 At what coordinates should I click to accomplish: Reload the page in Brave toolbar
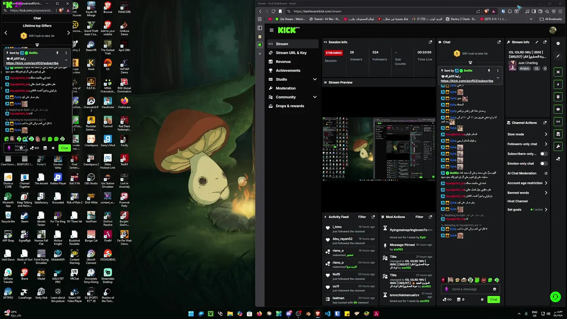click(273, 11)
